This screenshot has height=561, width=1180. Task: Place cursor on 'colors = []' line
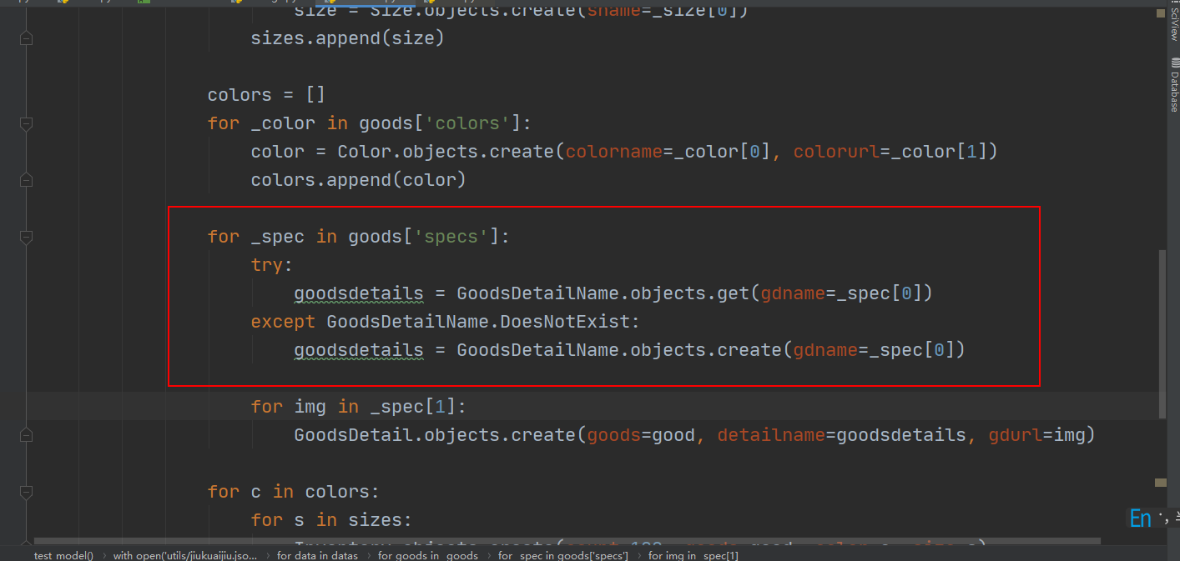coord(266,95)
